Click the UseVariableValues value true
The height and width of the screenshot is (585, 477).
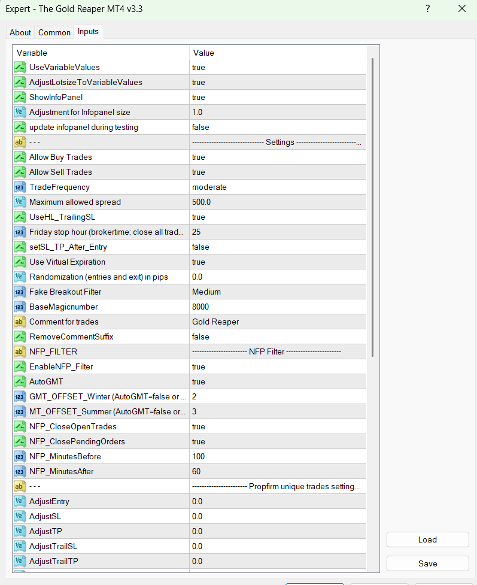199,67
